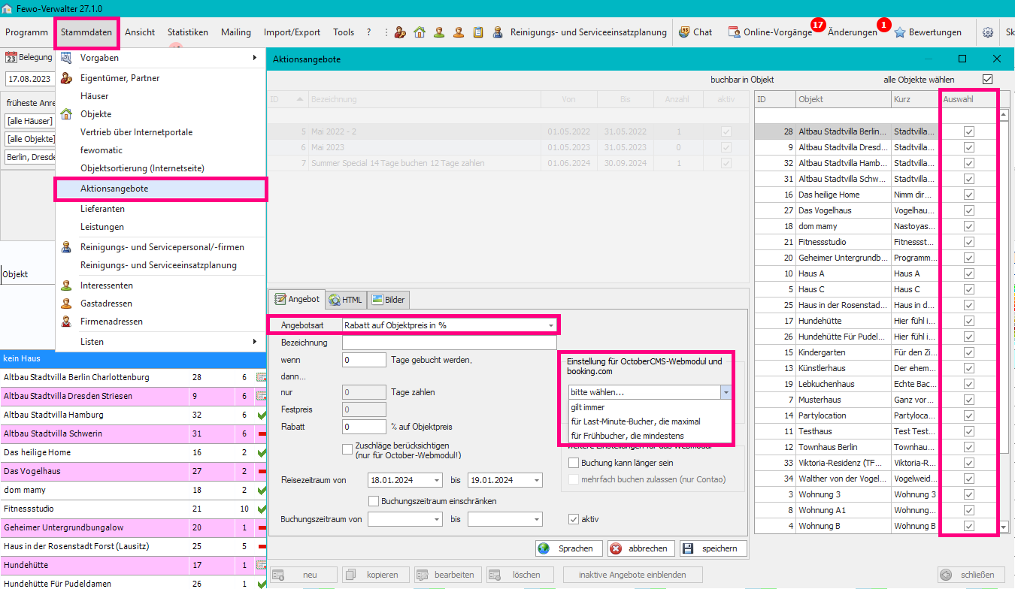The image size is (1015, 589).
Task: Choose Lieferanten menu entry
Action: click(x=161, y=209)
